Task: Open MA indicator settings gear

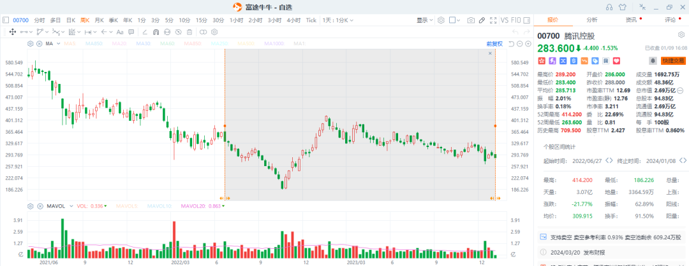Action: tap(31, 44)
